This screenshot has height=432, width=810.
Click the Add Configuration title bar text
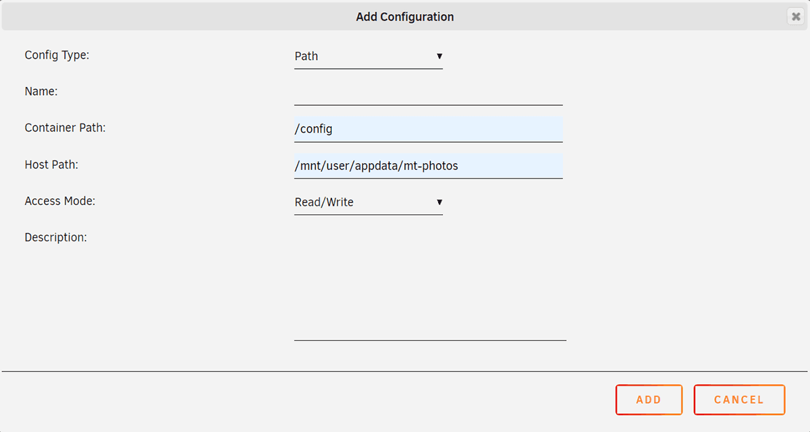pyautogui.click(x=404, y=17)
